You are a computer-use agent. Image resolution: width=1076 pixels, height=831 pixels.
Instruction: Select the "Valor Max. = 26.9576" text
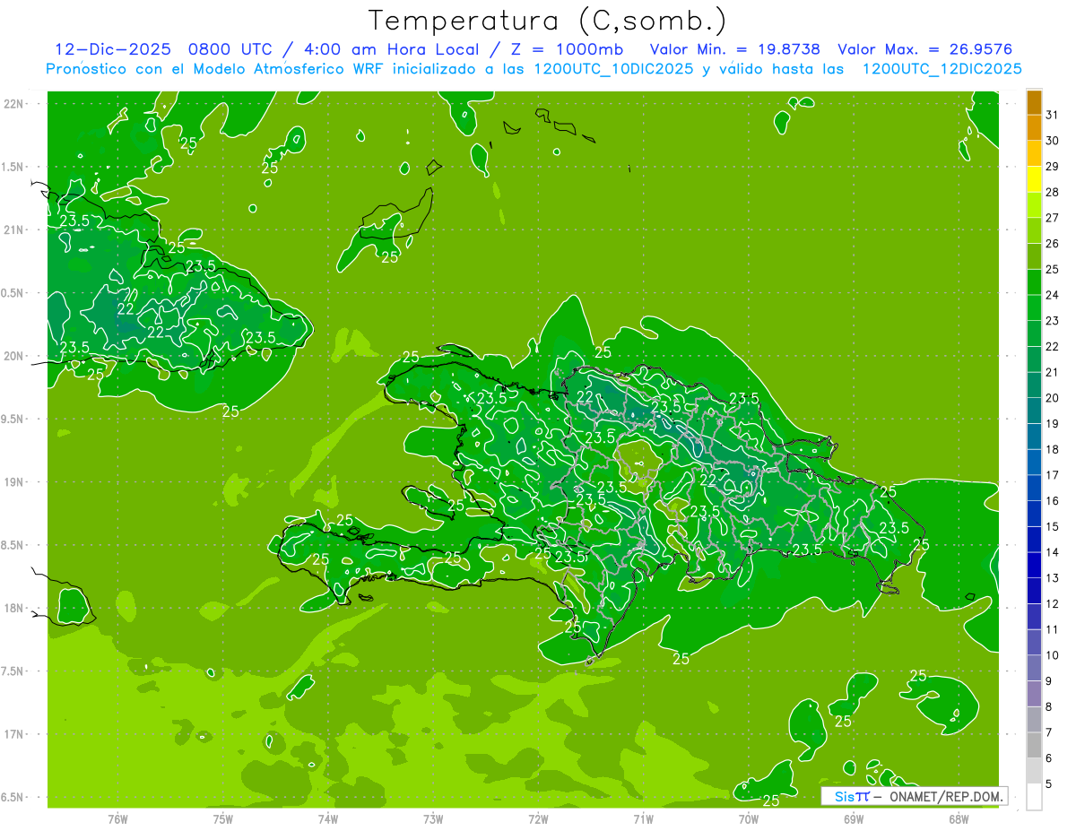[924, 49]
